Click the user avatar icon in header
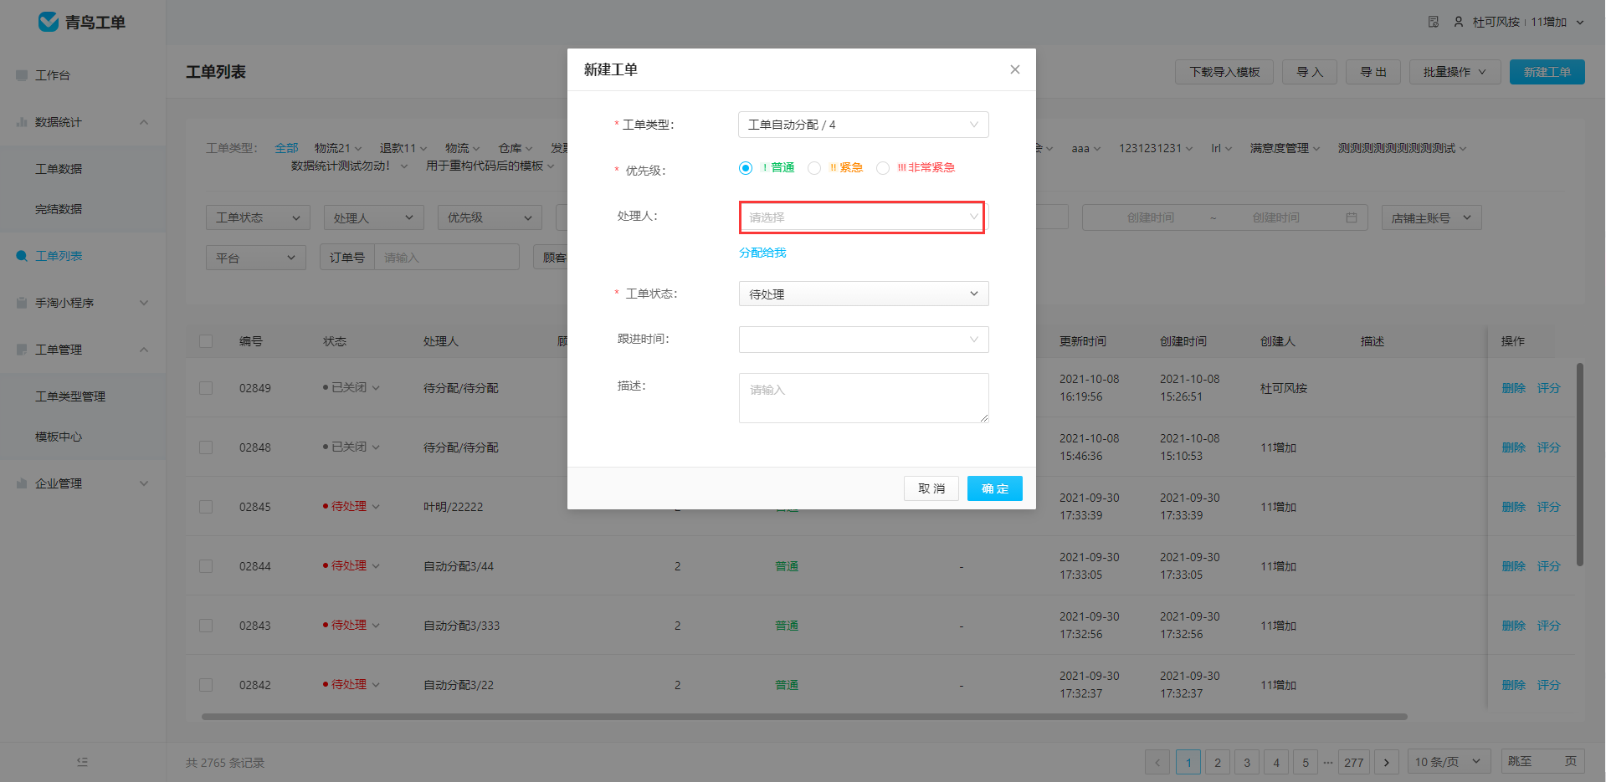The width and height of the screenshot is (1606, 782). pyautogui.click(x=1458, y=22)
